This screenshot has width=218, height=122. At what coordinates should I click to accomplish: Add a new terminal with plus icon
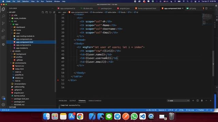(193, 101)
